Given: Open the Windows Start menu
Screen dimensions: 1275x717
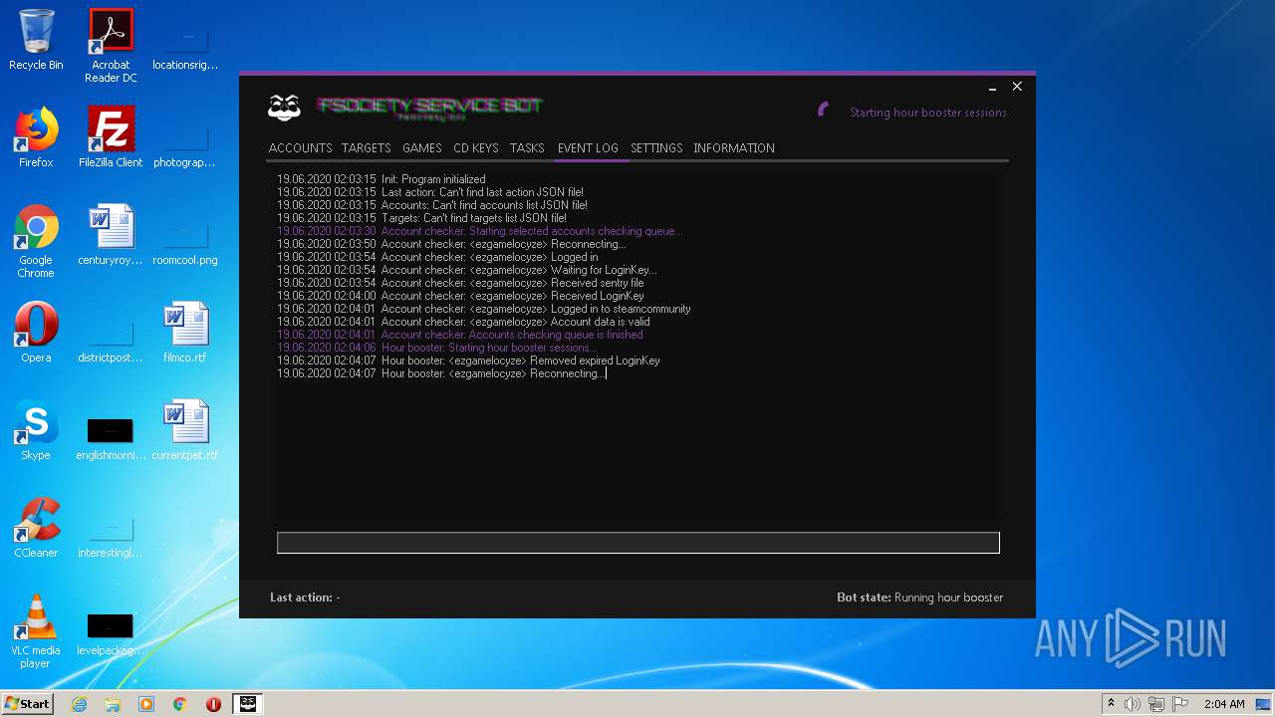Looking at the screenshot, I should click(27, 703).
